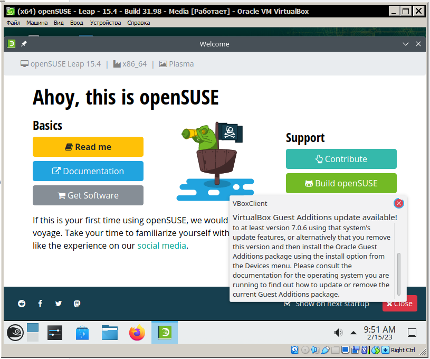This screenshot has width=430, height=359.
Task: Launch System Settings from the taskbar
Action: 55,333
